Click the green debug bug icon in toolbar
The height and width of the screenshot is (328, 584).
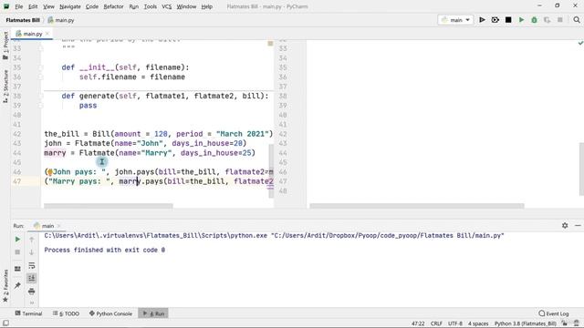(534, 20)
